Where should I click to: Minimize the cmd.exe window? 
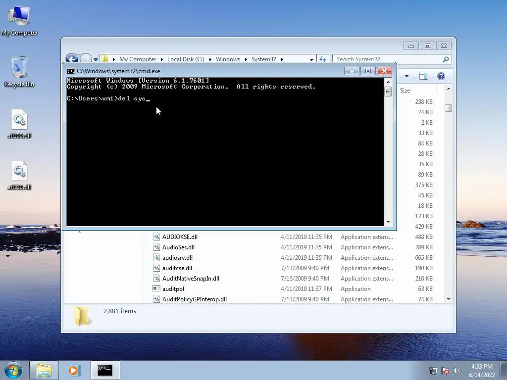352,71
